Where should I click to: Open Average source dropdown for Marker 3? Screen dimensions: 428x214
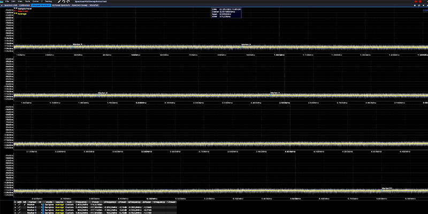pos(59,210)
